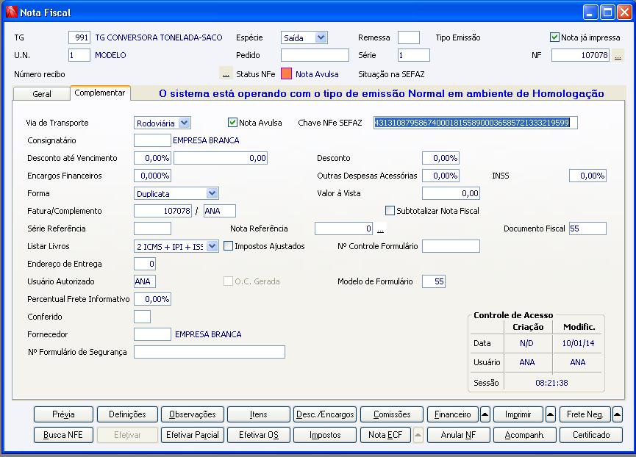Click the Série field
Viewport: 636px width, 457px height.
point(414,55)
